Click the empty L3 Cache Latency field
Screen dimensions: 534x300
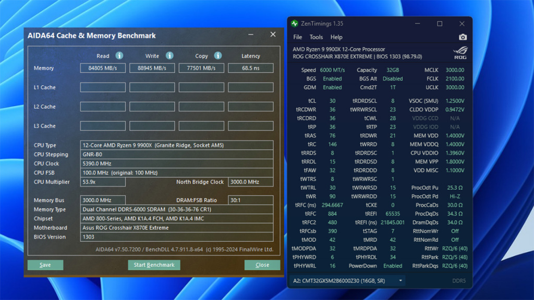point(251,126)
